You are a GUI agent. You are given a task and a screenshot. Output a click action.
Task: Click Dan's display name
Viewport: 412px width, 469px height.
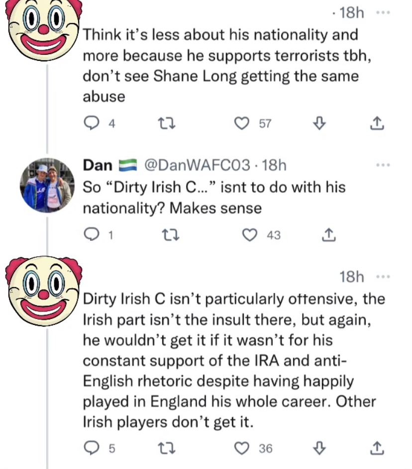(x=98, y=165)
